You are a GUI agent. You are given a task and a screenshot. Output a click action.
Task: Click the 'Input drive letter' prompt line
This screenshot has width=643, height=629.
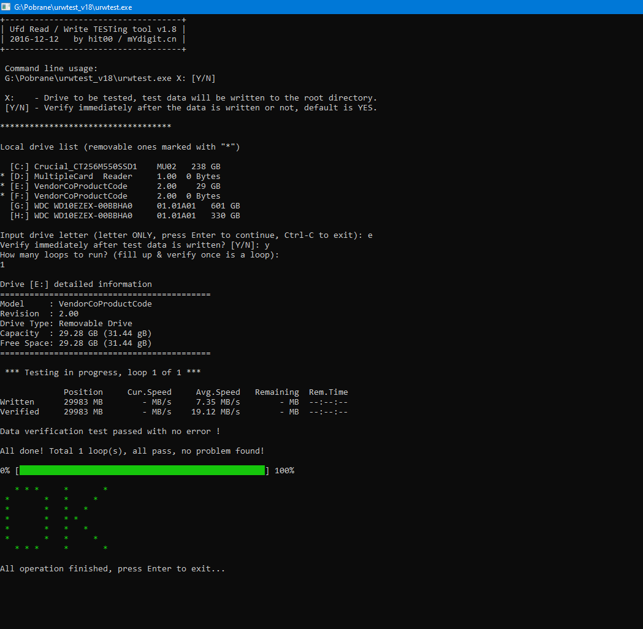pos(186,235)
